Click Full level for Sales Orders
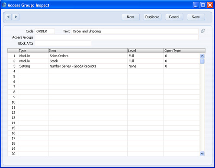Viewport: 215px width, 168px height. [x=145, y=56]
